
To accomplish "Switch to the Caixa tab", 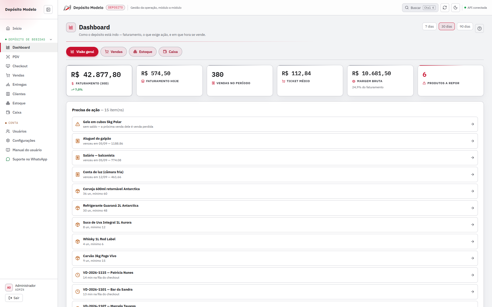I will coord(170,52).
